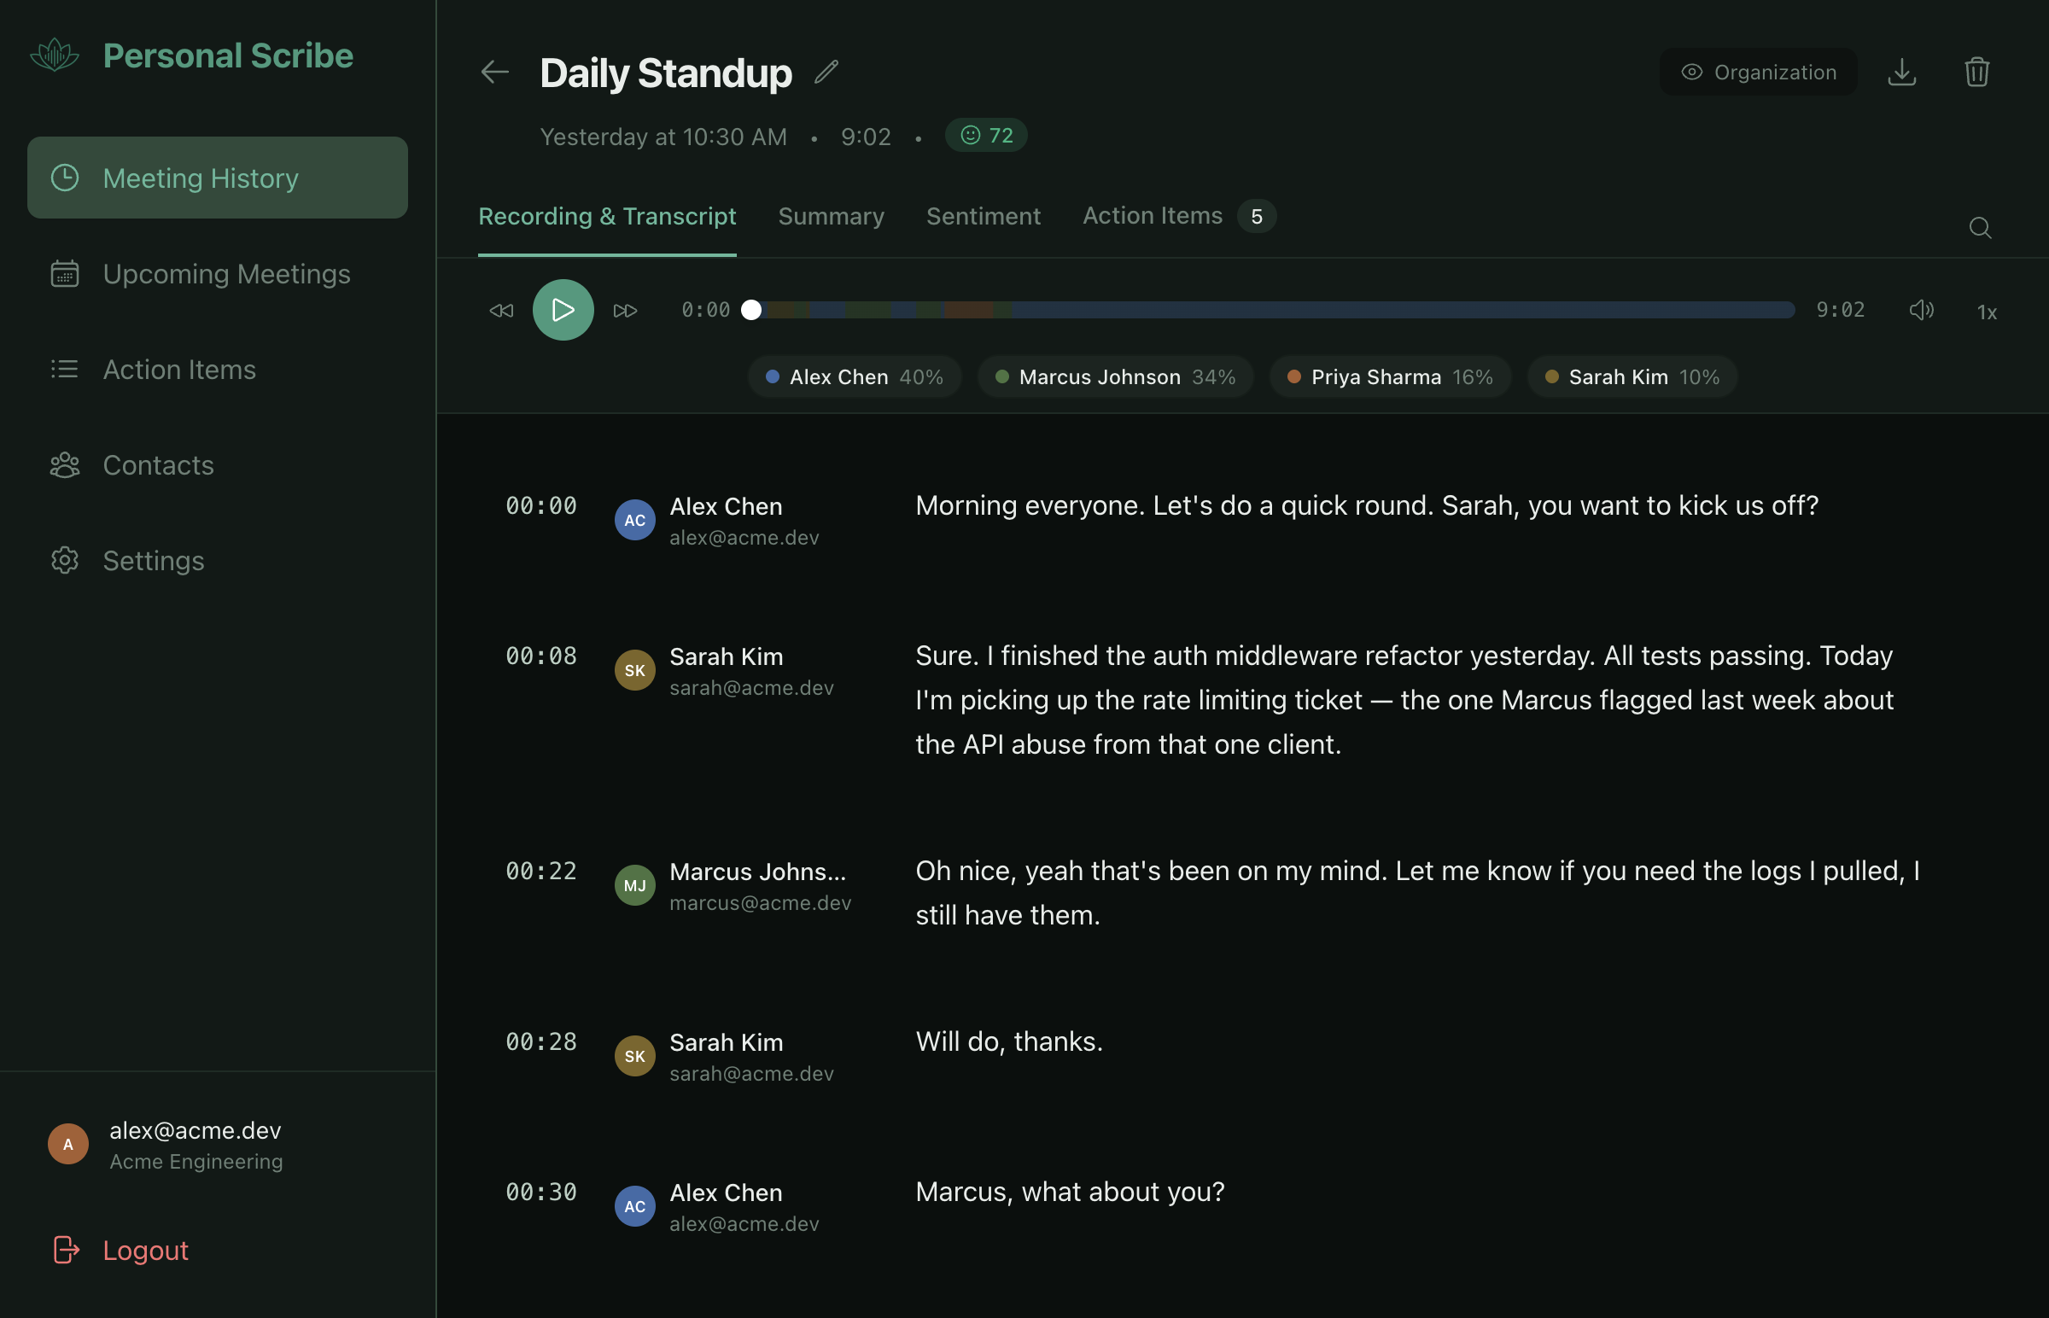
Task: Fast forward the recording
Action: coord(626,311)
